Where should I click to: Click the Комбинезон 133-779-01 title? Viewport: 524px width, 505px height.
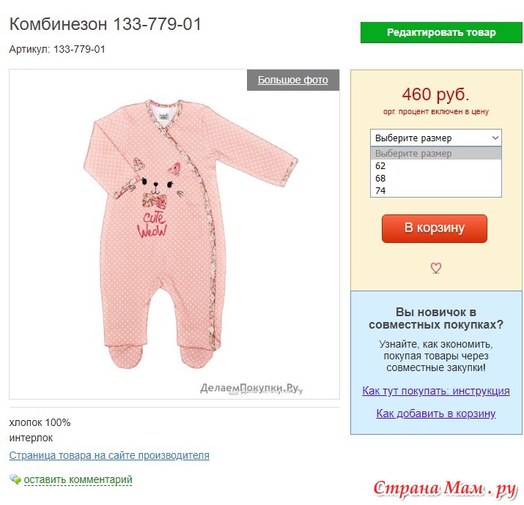click(106, 24)
